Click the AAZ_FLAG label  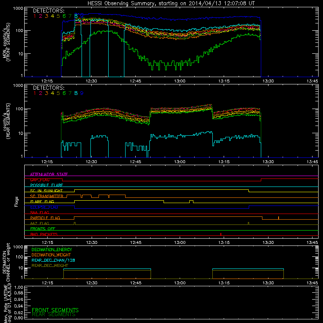click(40, 223)
